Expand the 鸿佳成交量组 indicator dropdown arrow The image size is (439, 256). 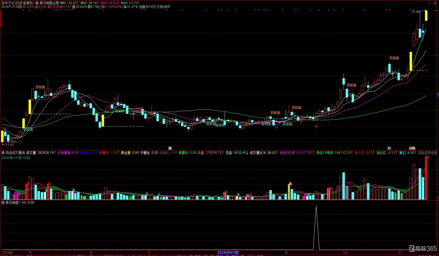(x=3, y=153)
